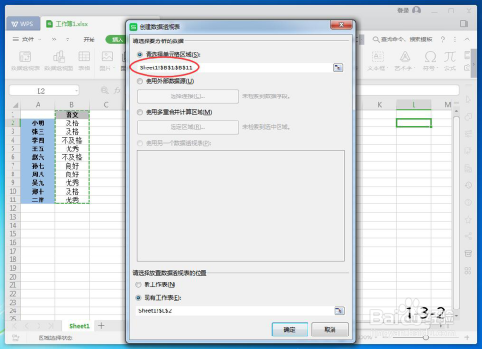Open the 艺术字 dropdown arrow
Screen dimensions: 482x349
coord(415,68)
